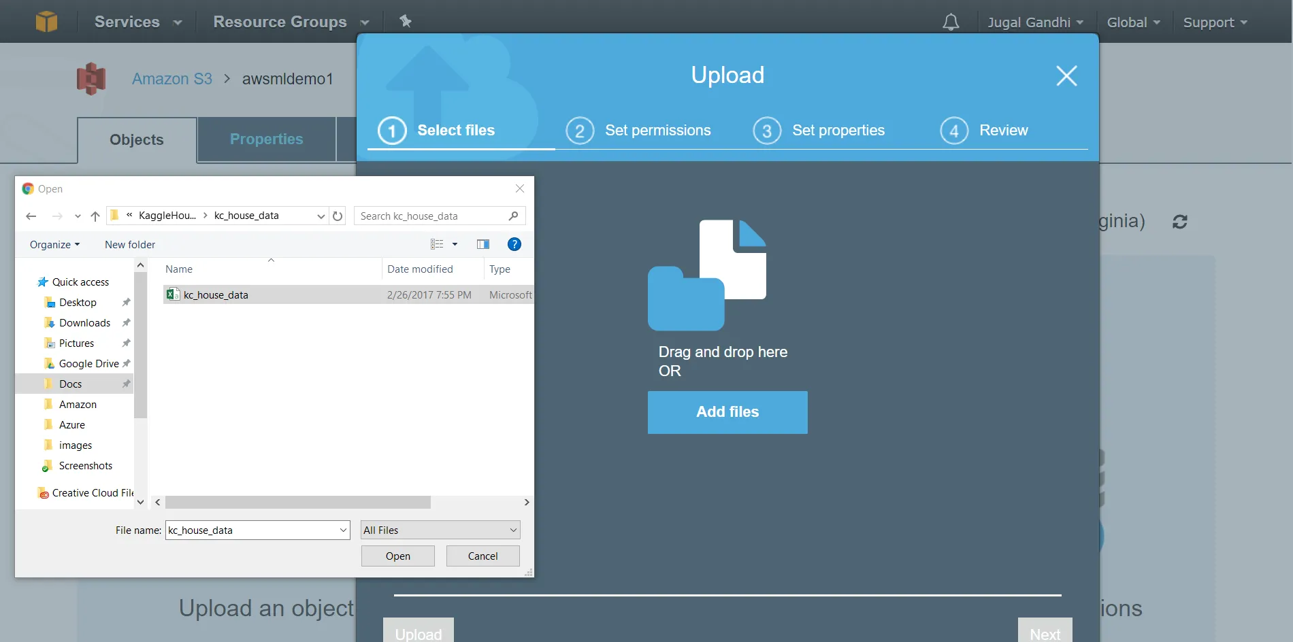Expand Jugal Gandhi account menu
1293x642 pixels.
point(1035,22)
